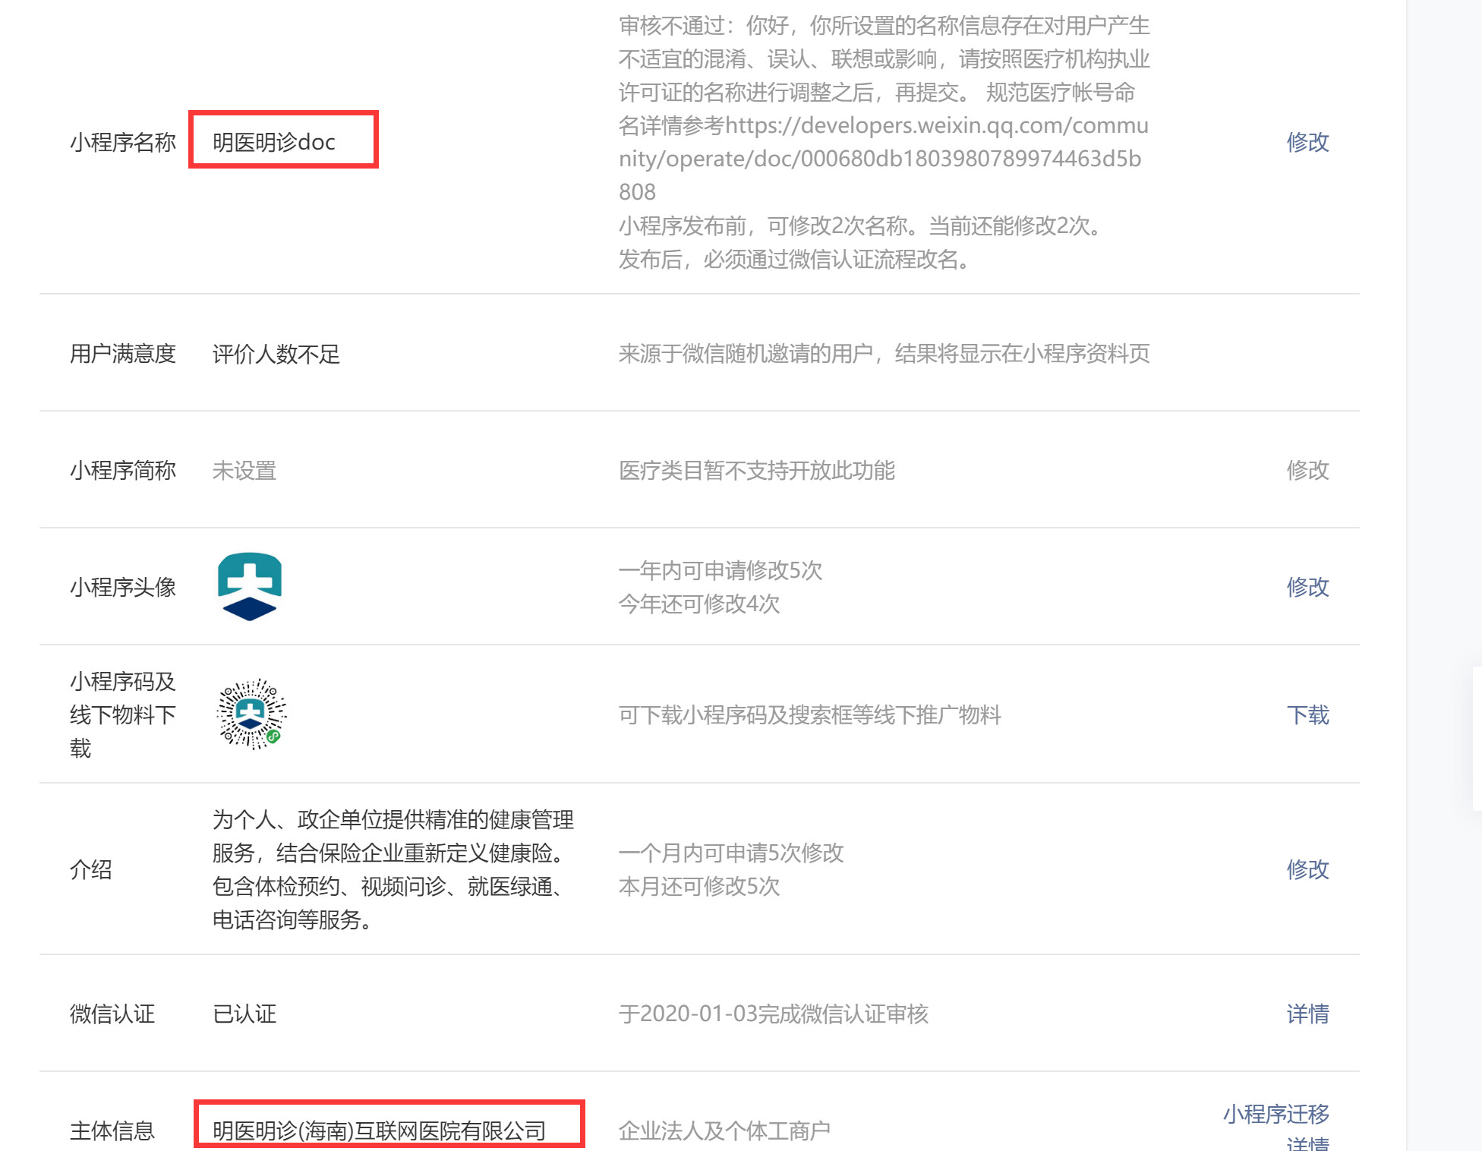Click the 小程序码及线下物料下载 label
Image resolution: width=1482 pixels, height=1151 pixels.
click(123, 714)
